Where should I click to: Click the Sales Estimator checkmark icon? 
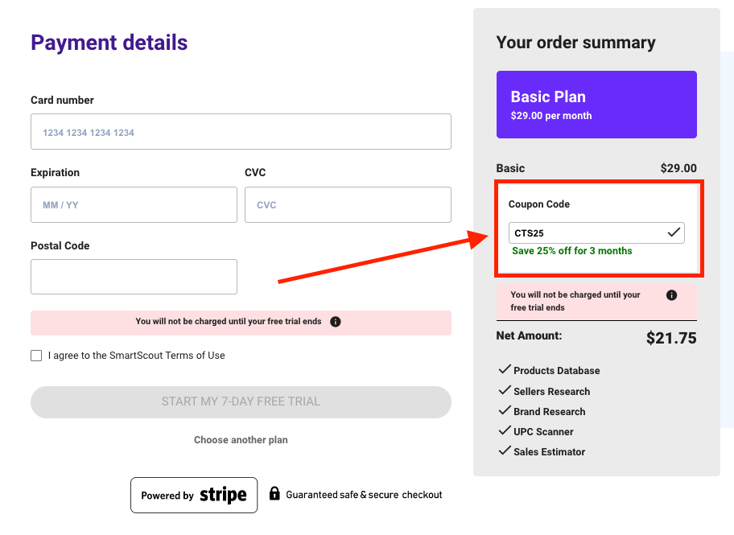click(505, 451)
